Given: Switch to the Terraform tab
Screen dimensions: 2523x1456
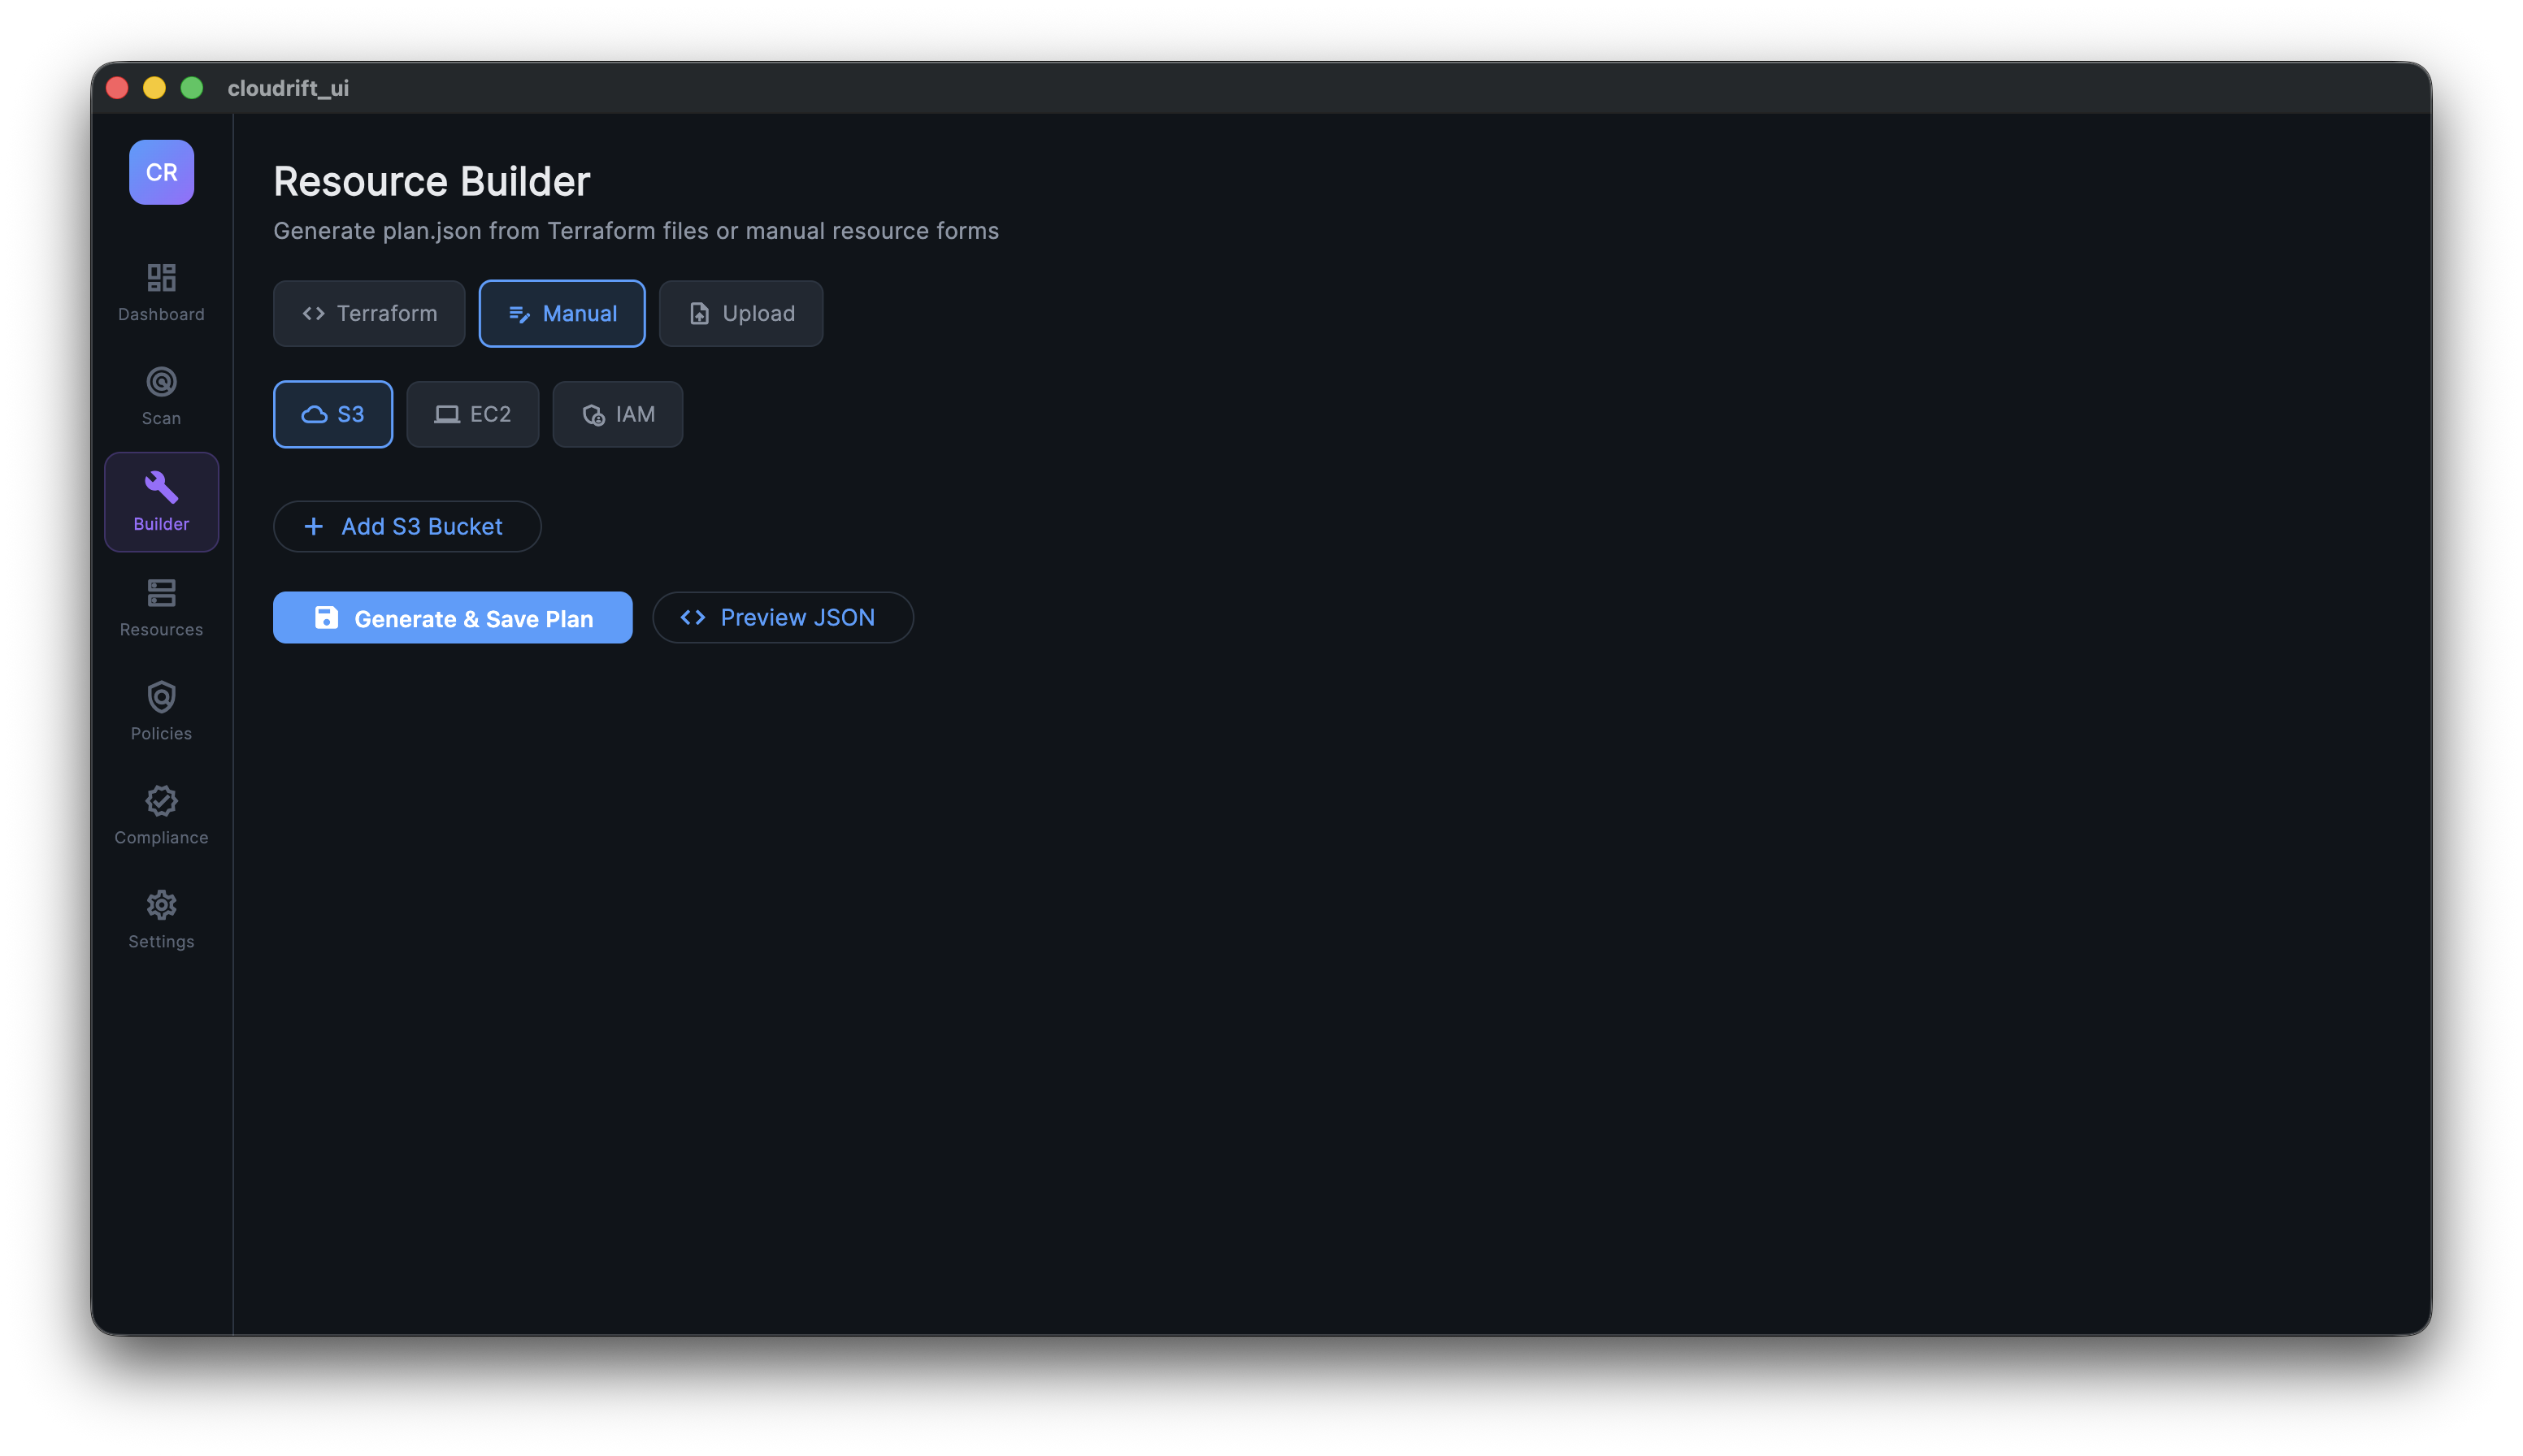Looking at the screenshot, I should tap(369, 314).
